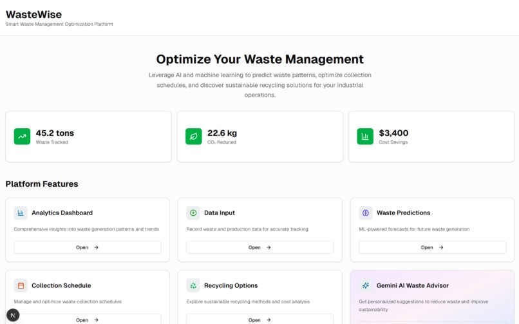Image resolution: width=519 pixels, height=324 pixels.
Task: Click the Data Input plus-circle icon
Action: pyautogui.click(x=193, y=213)
